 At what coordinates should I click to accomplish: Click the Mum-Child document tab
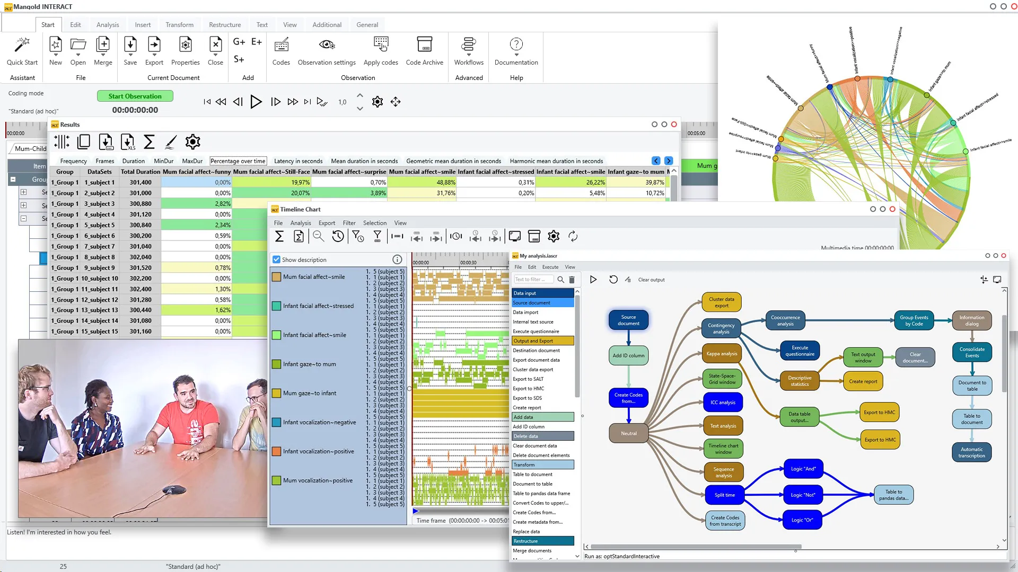click(x=30, y=149)
